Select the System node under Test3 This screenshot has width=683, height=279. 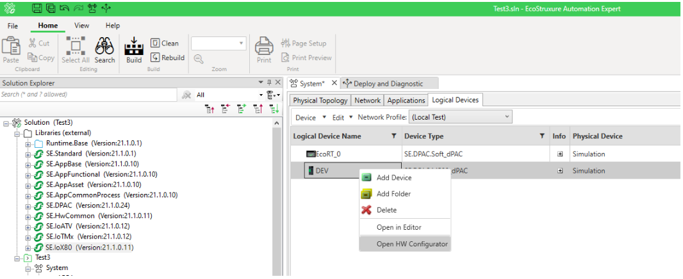pyautogui.click(x=56, y=268)
